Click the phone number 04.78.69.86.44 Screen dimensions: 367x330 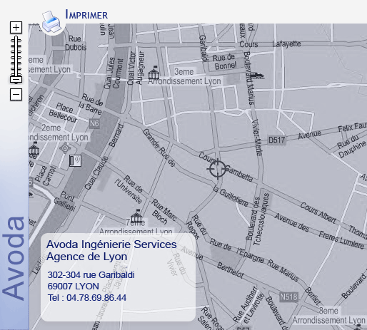click(96, 298)
